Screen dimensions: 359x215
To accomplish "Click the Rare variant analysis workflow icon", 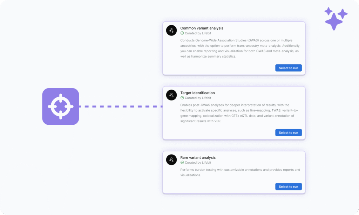I will [x=171, y=160].
